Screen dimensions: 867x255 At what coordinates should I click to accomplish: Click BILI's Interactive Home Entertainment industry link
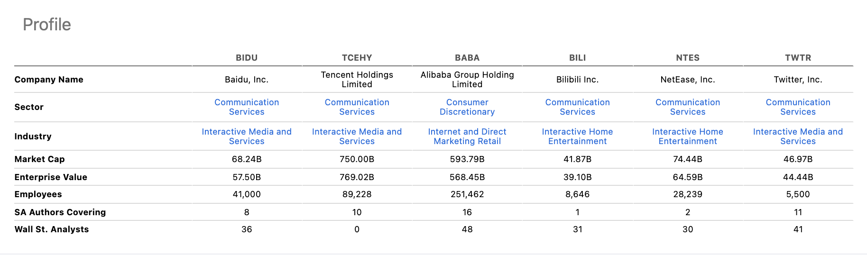(577, 137)
